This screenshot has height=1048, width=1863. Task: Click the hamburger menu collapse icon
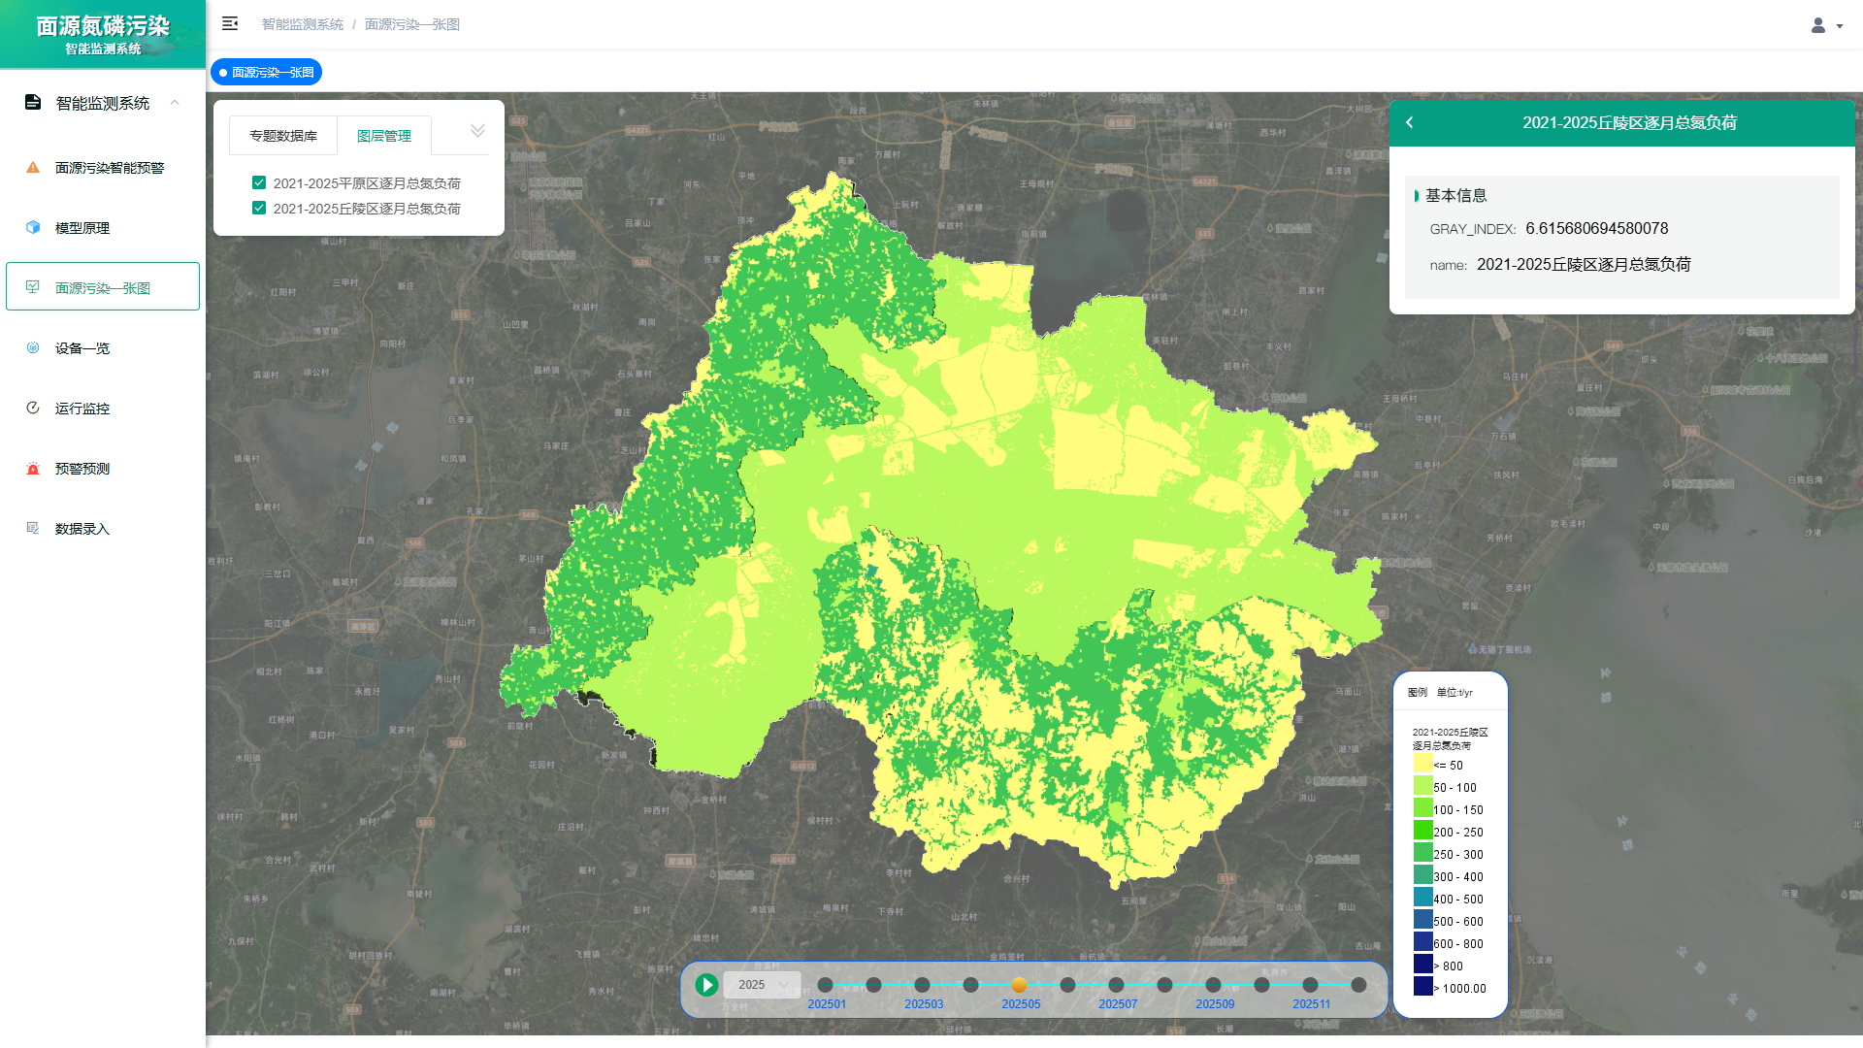point(230,23)
